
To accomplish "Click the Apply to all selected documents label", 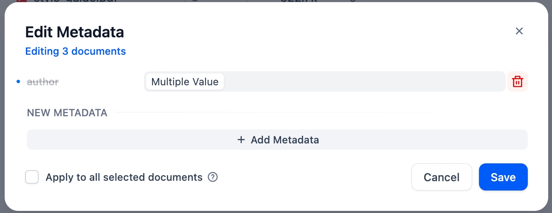I will [x=124, y=177].
